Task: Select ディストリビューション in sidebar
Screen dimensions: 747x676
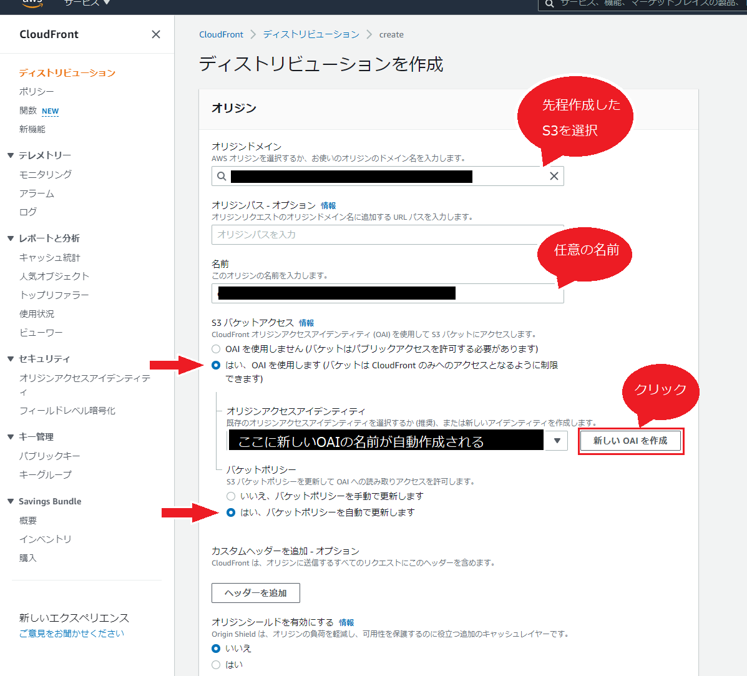Action: tap(67, 73)
